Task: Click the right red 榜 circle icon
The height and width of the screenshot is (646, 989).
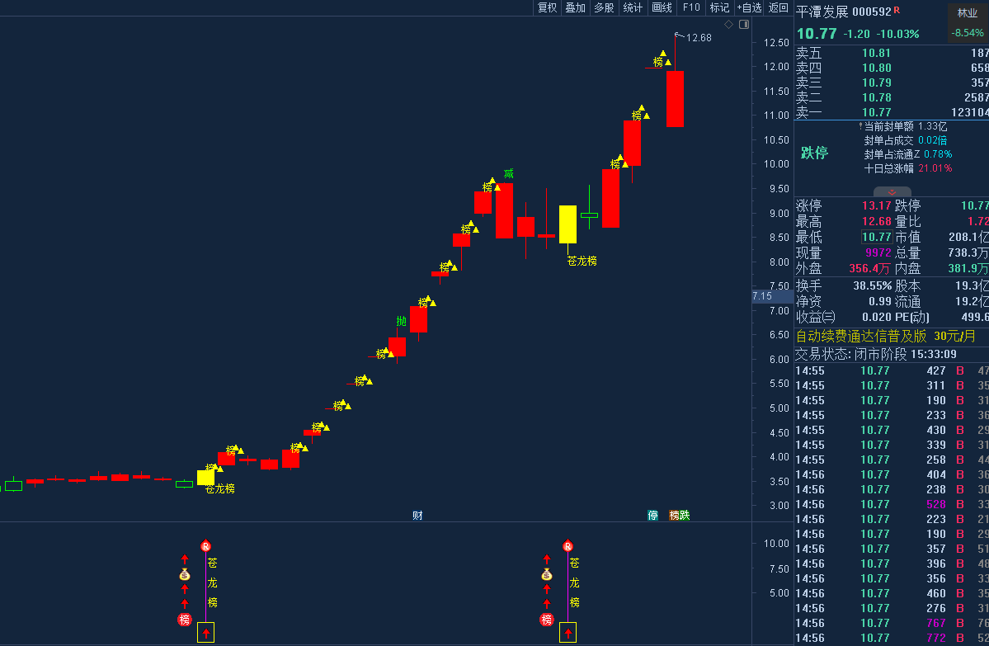Action: [x=546, y=620]
